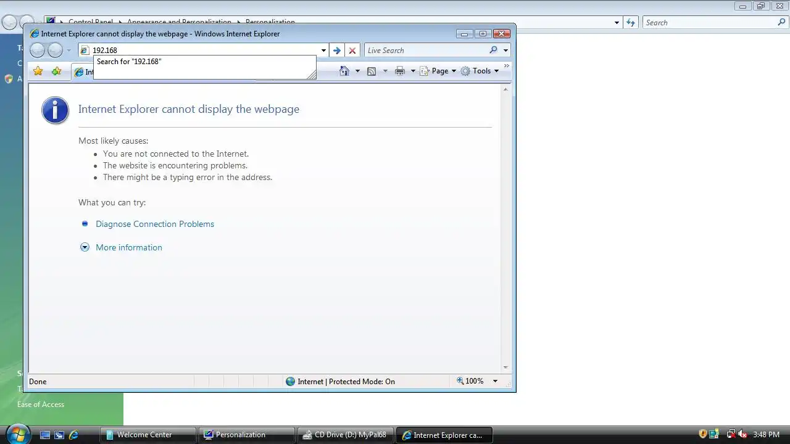Image resolution: width=790 pixels, height=444 pixels.
Task: Click Explorer refresh icon in Control Panel window
Action: coord(630,23)
